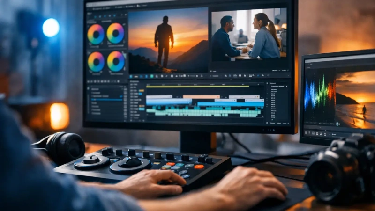Select the upper-left color wheel
375x211 pixels.
[x=96, y=34]
